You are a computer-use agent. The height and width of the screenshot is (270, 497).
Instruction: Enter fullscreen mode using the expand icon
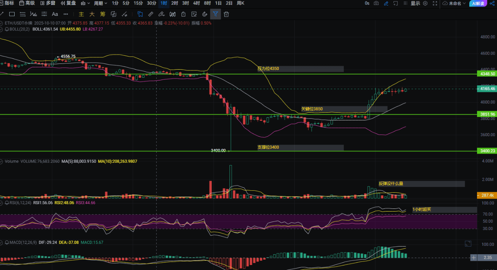434,3
